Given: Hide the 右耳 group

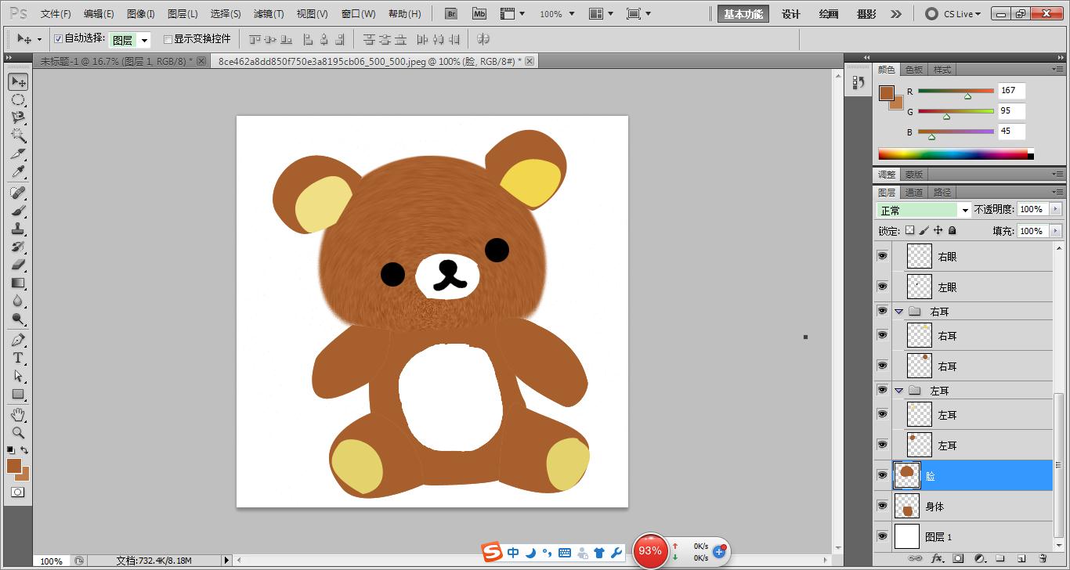Looking at the screenshot, I should pos(883,311).
